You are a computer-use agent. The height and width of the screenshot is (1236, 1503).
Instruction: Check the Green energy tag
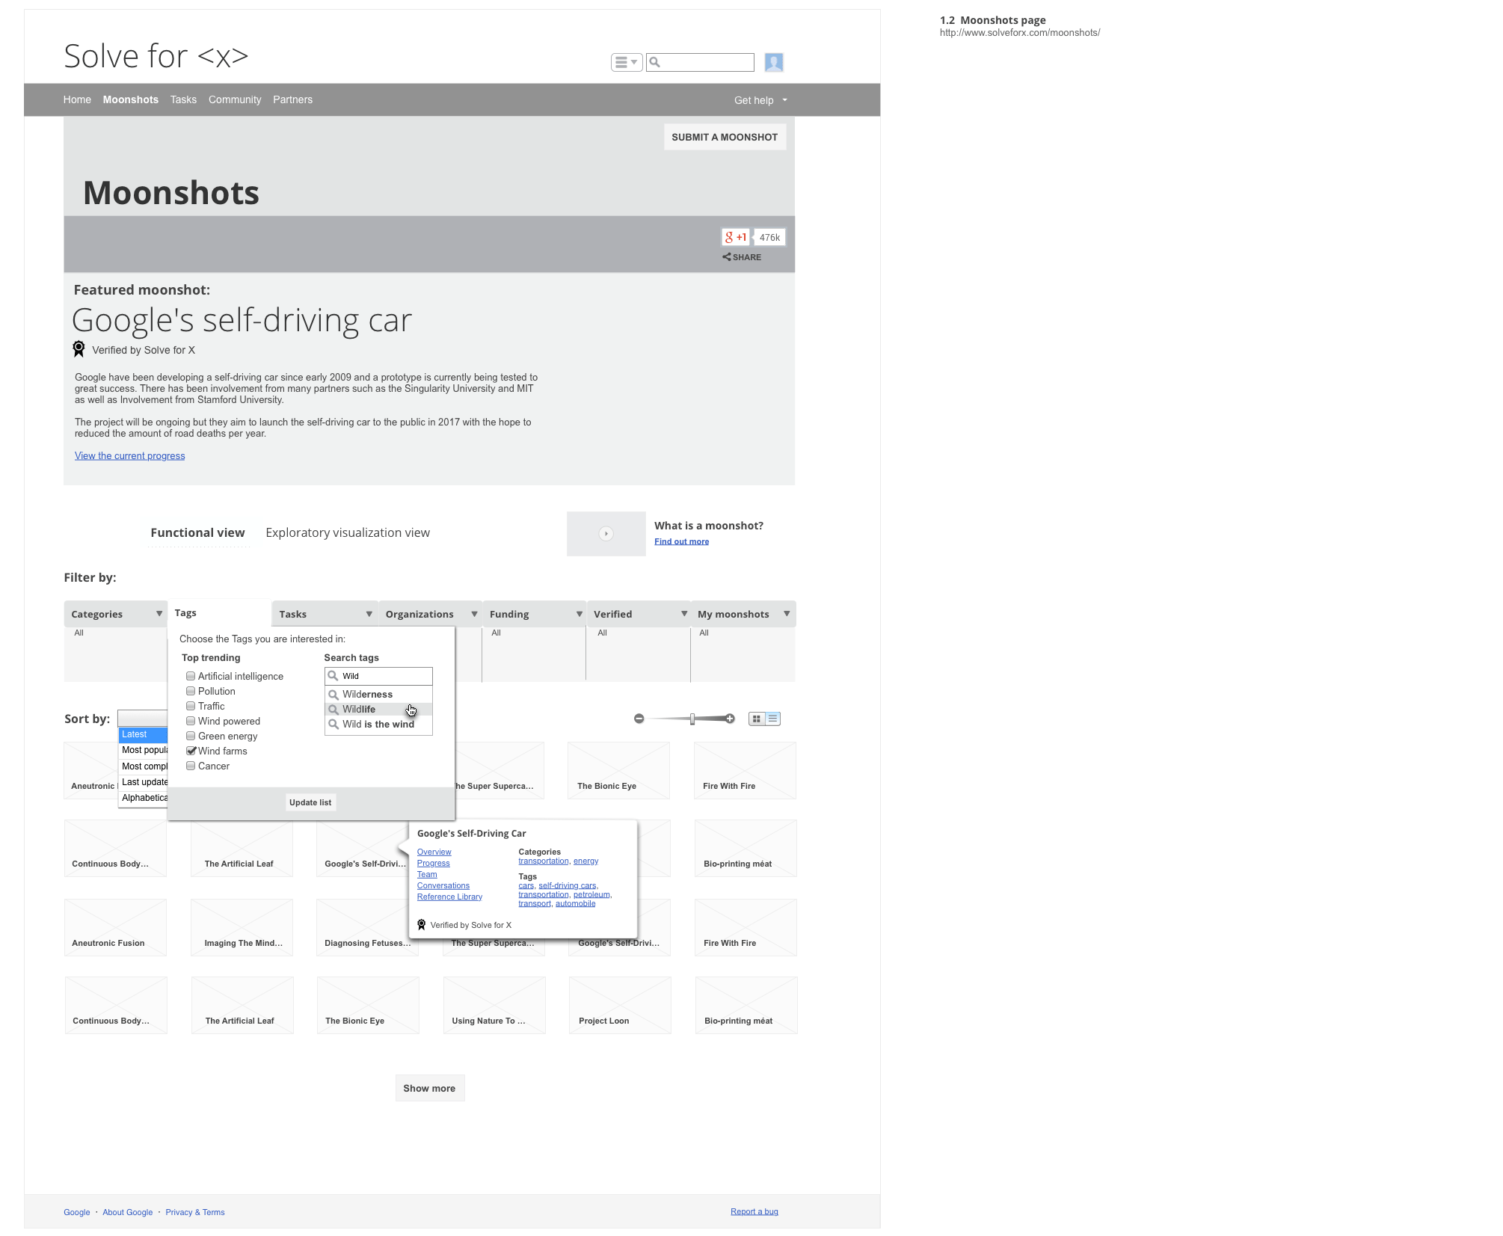pyautogui.click(x=191, y=736)
